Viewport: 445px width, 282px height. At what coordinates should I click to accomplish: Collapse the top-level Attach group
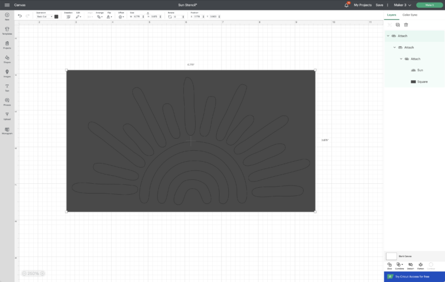pyautogui.click(x=388, y=36)
